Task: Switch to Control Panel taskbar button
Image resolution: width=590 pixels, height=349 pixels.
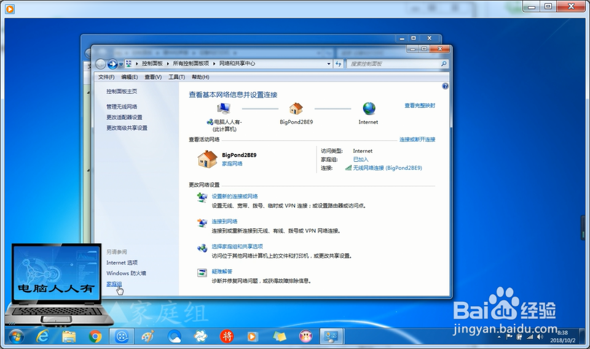Action: pyautogui.click(x=331, y=337)
